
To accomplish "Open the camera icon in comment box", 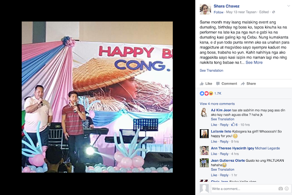I will 281,189.
